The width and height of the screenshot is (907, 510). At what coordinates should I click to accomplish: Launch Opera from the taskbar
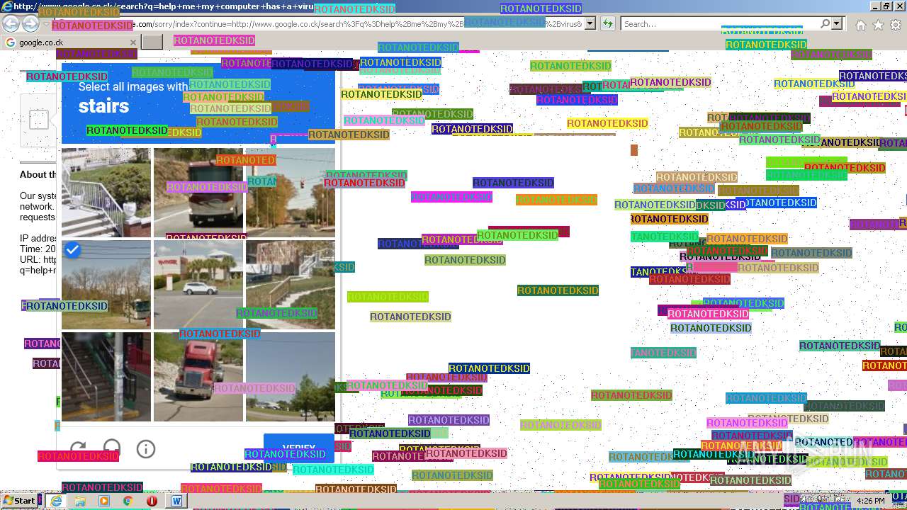tap(152, 501)
